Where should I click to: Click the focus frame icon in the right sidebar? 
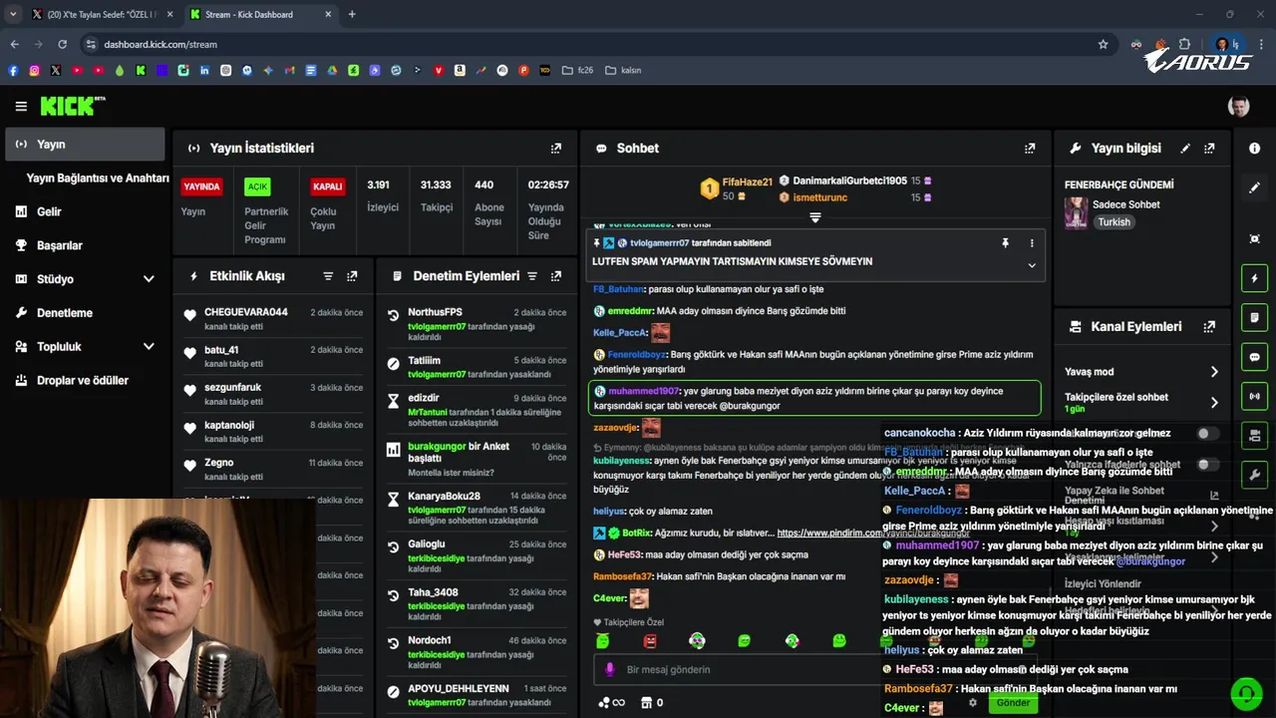tap(1254, 238)
